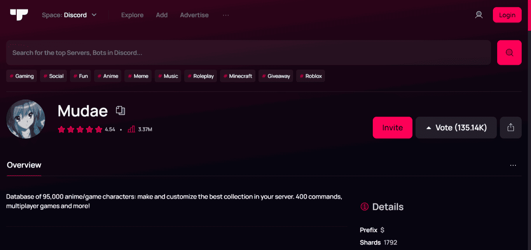
Task: Click the Details heading
Action: coord(388,207)
